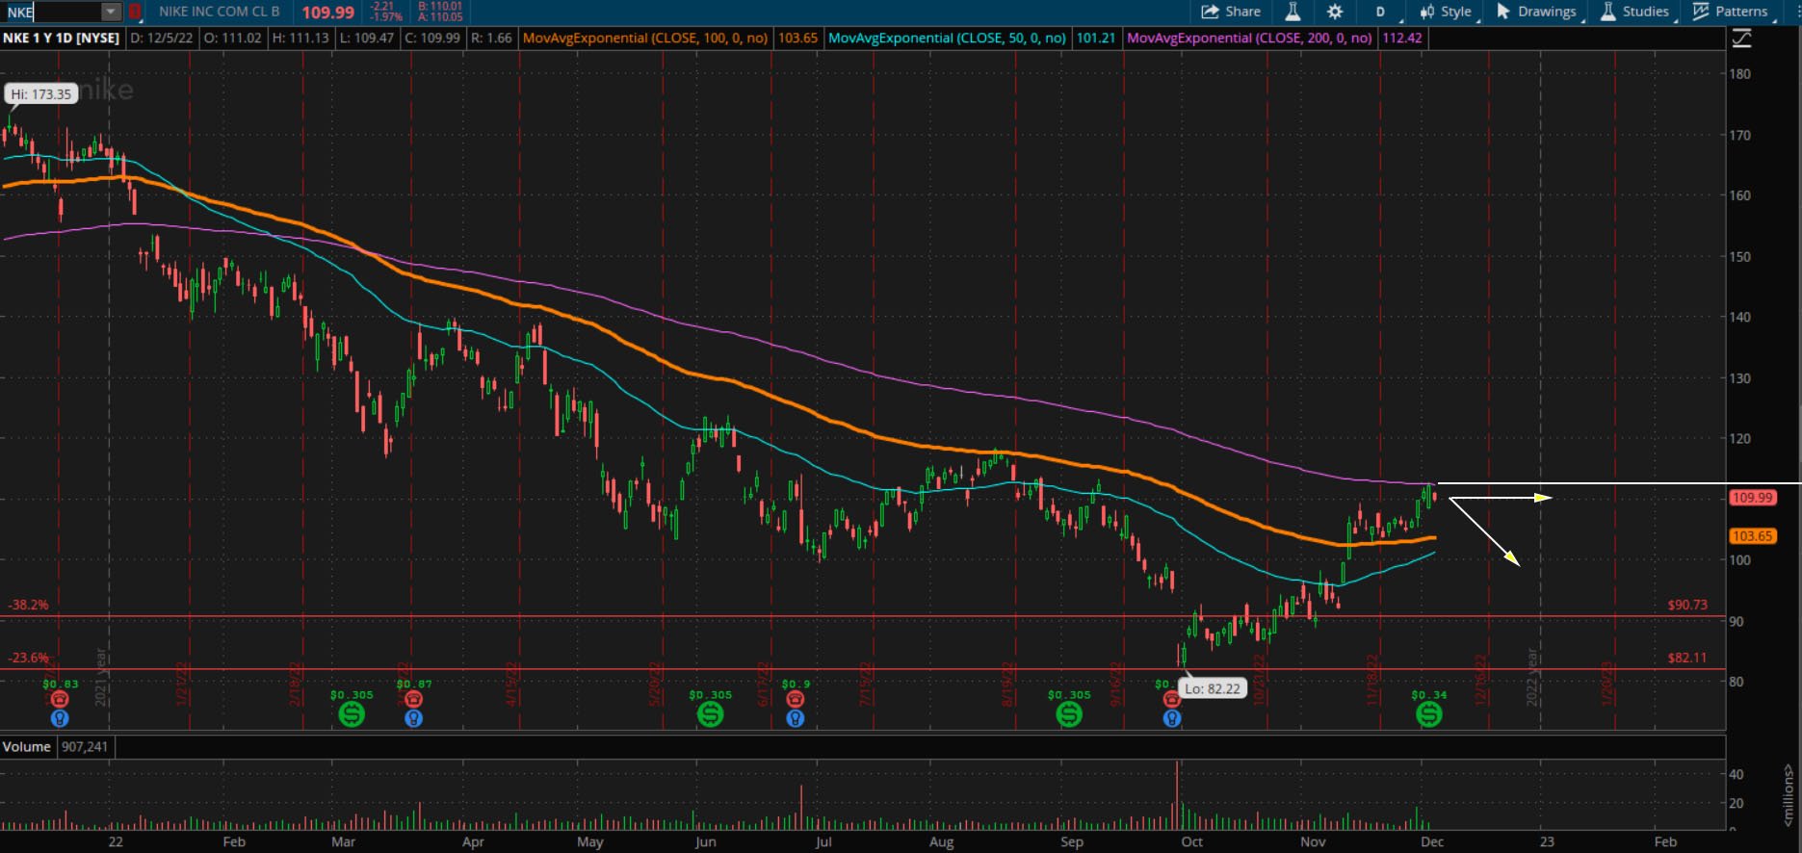This screenshot has width=1802, height=853.
Task: Click the June $0.305 dividend icon
Action: coord(710,714)
